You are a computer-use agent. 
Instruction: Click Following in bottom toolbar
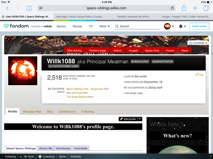click(x=10, y=156)
